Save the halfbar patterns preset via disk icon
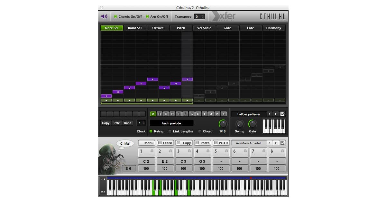Image resolution: width=386 pixels, height=202 pixels. (282, 114)
